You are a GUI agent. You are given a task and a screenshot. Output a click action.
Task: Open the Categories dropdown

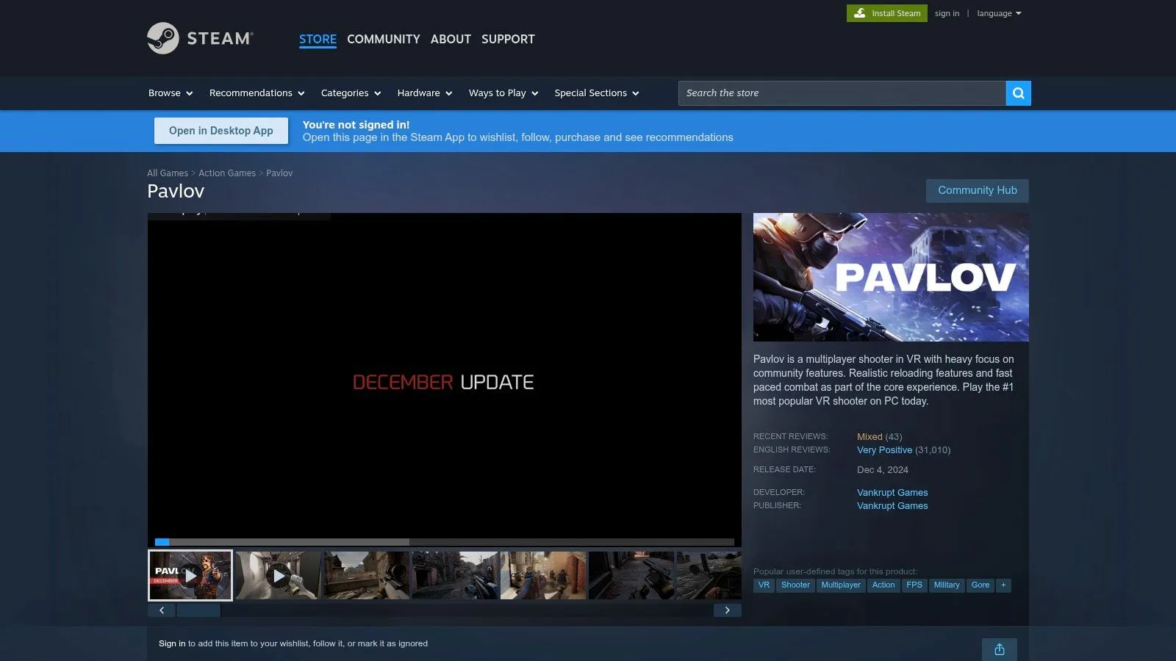pos(351,93)
